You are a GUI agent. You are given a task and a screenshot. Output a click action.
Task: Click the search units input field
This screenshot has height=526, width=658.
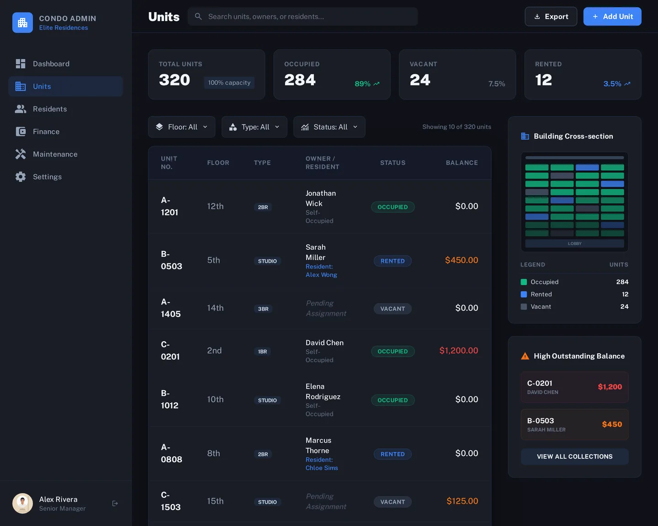302,16
